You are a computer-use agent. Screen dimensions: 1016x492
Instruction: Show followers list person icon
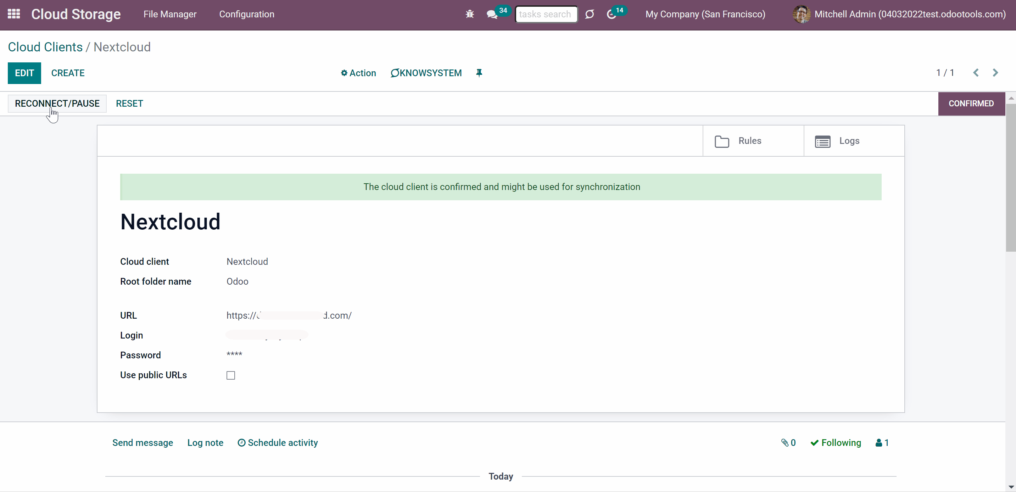pyautogui.click(x=882, y=443)
